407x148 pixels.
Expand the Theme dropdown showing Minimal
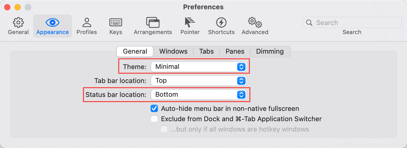tap(199, 67)
